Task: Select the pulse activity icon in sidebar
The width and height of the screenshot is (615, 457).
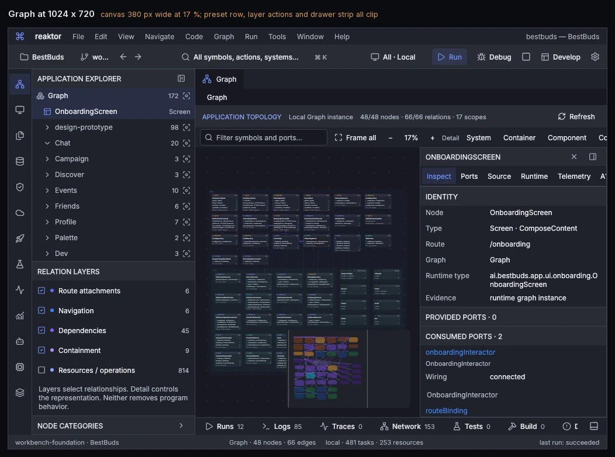Action: 20,290
